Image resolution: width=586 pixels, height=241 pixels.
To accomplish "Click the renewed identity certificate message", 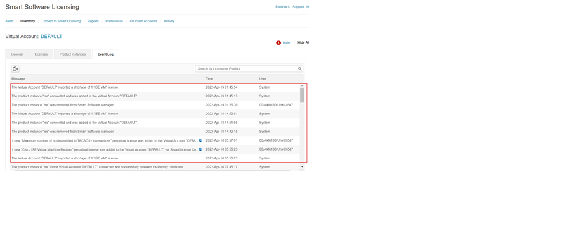I will pos(98,167).
